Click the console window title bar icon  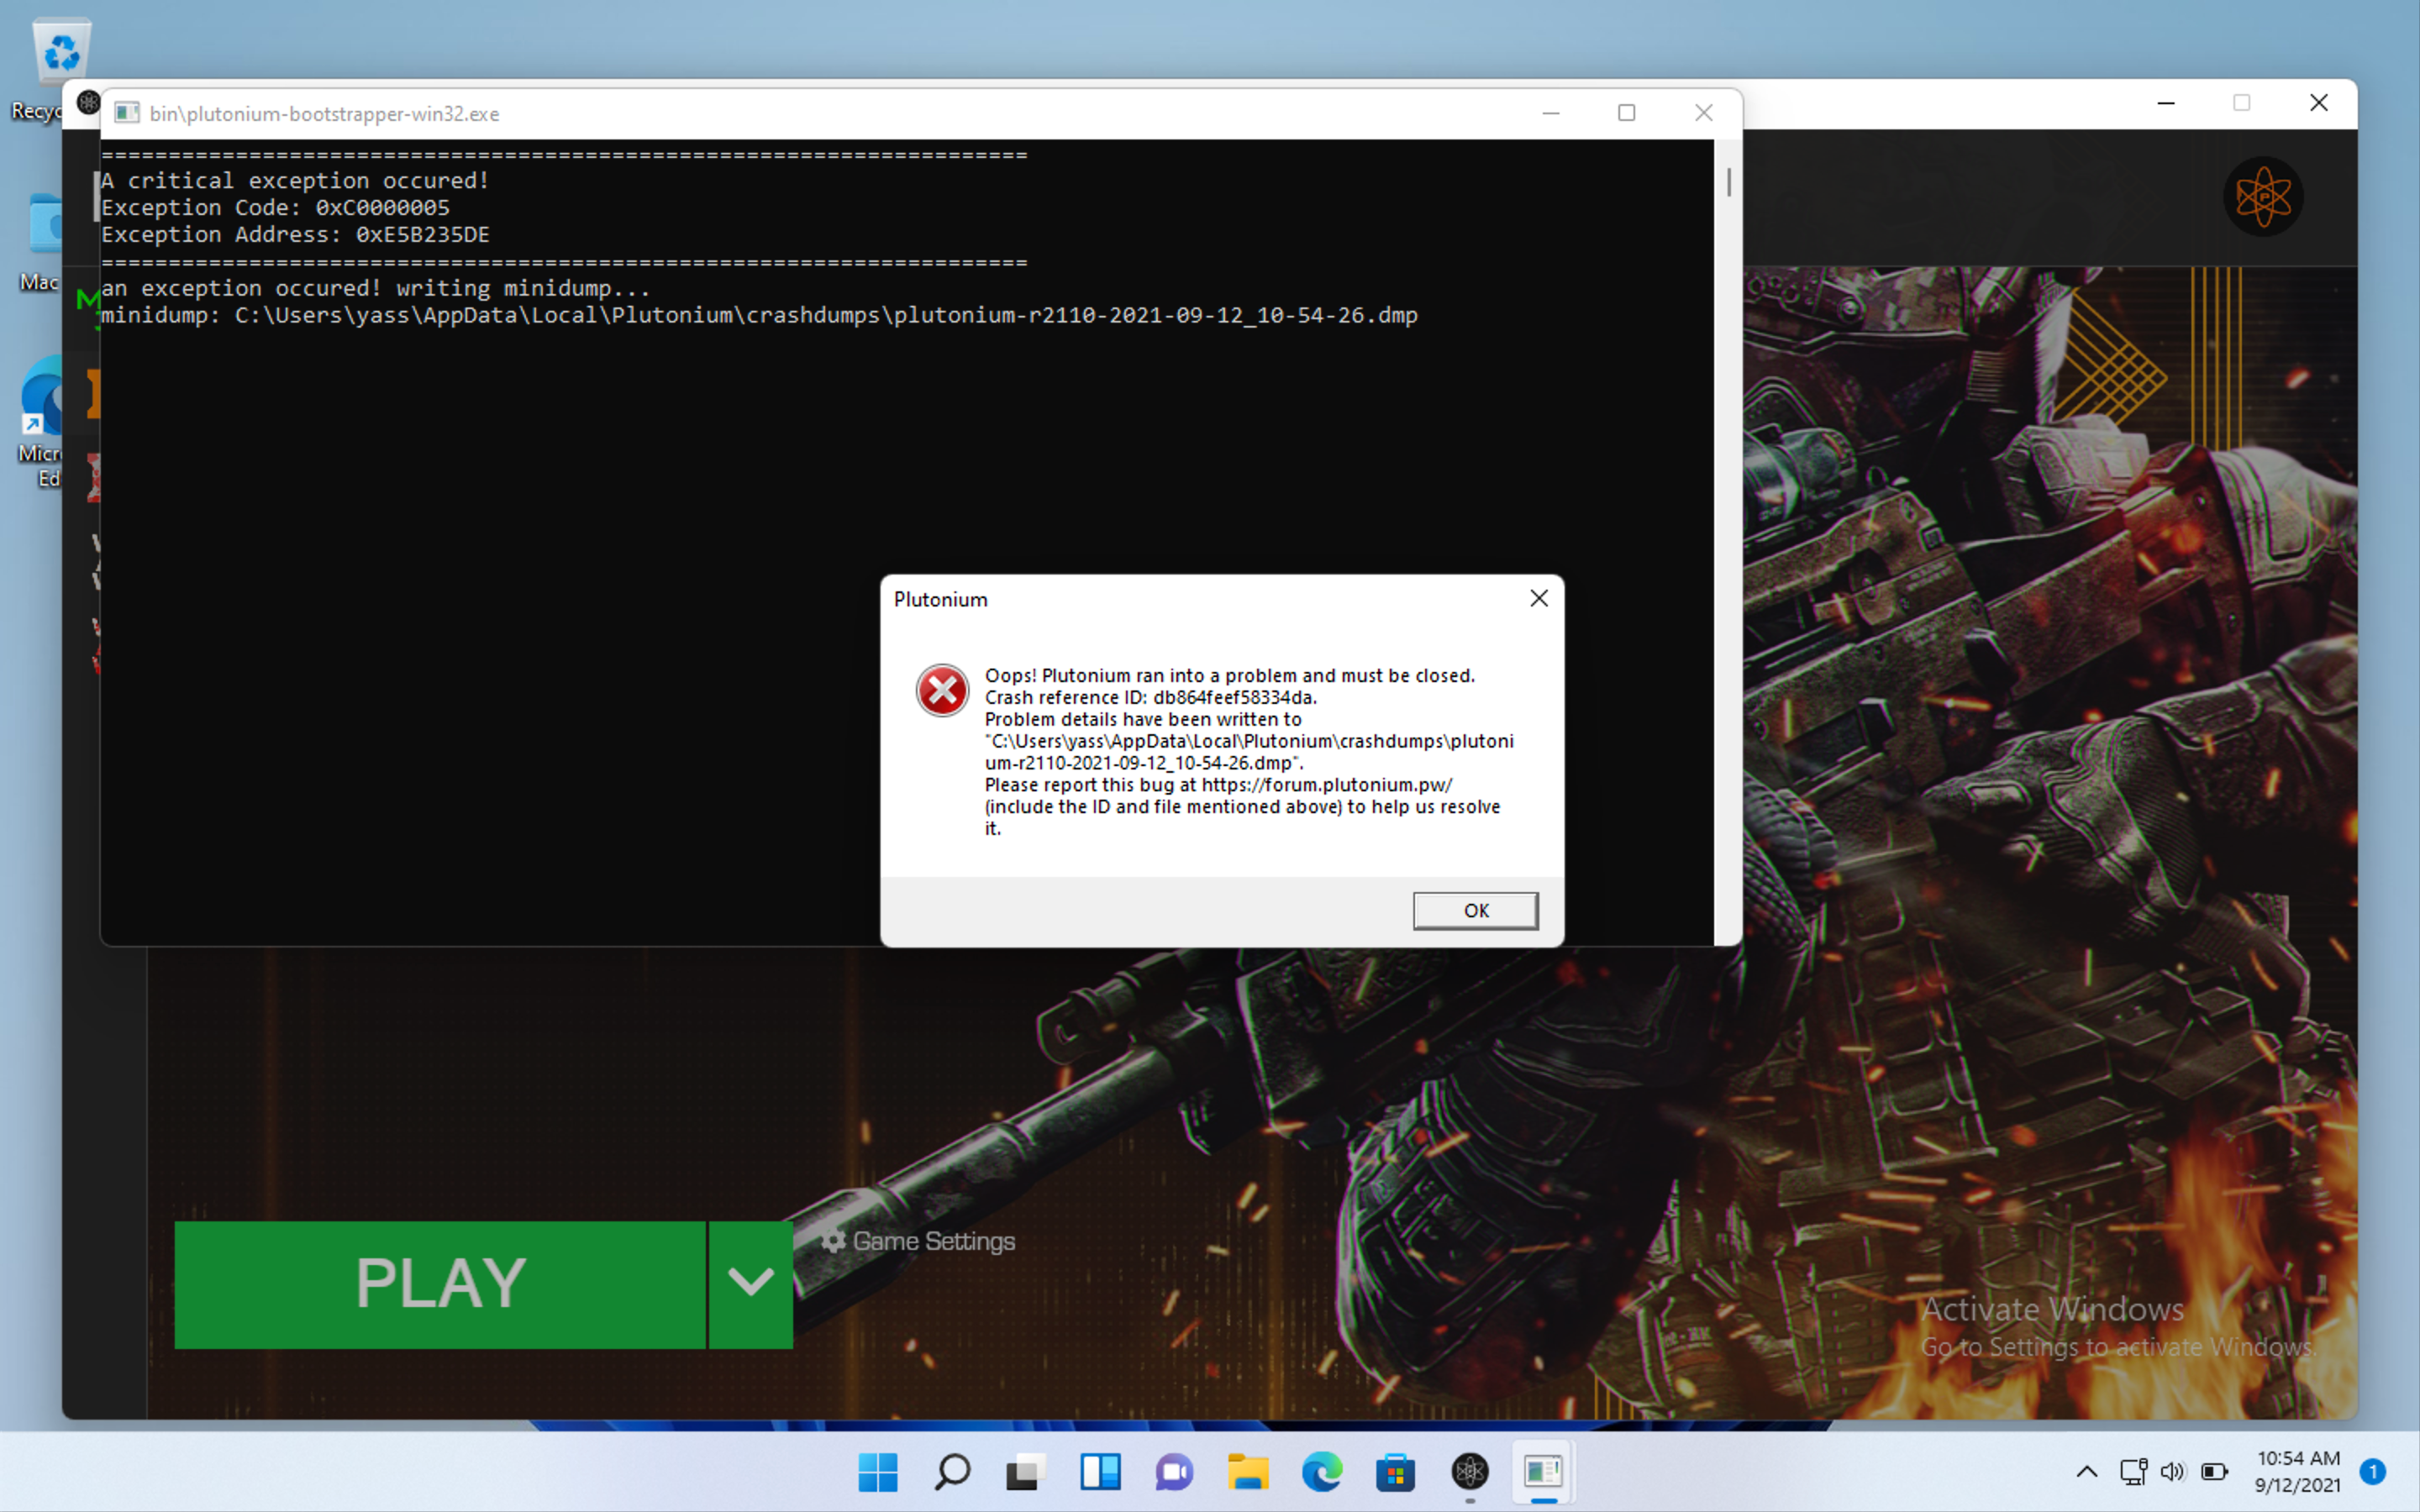(x=127, y=113)
